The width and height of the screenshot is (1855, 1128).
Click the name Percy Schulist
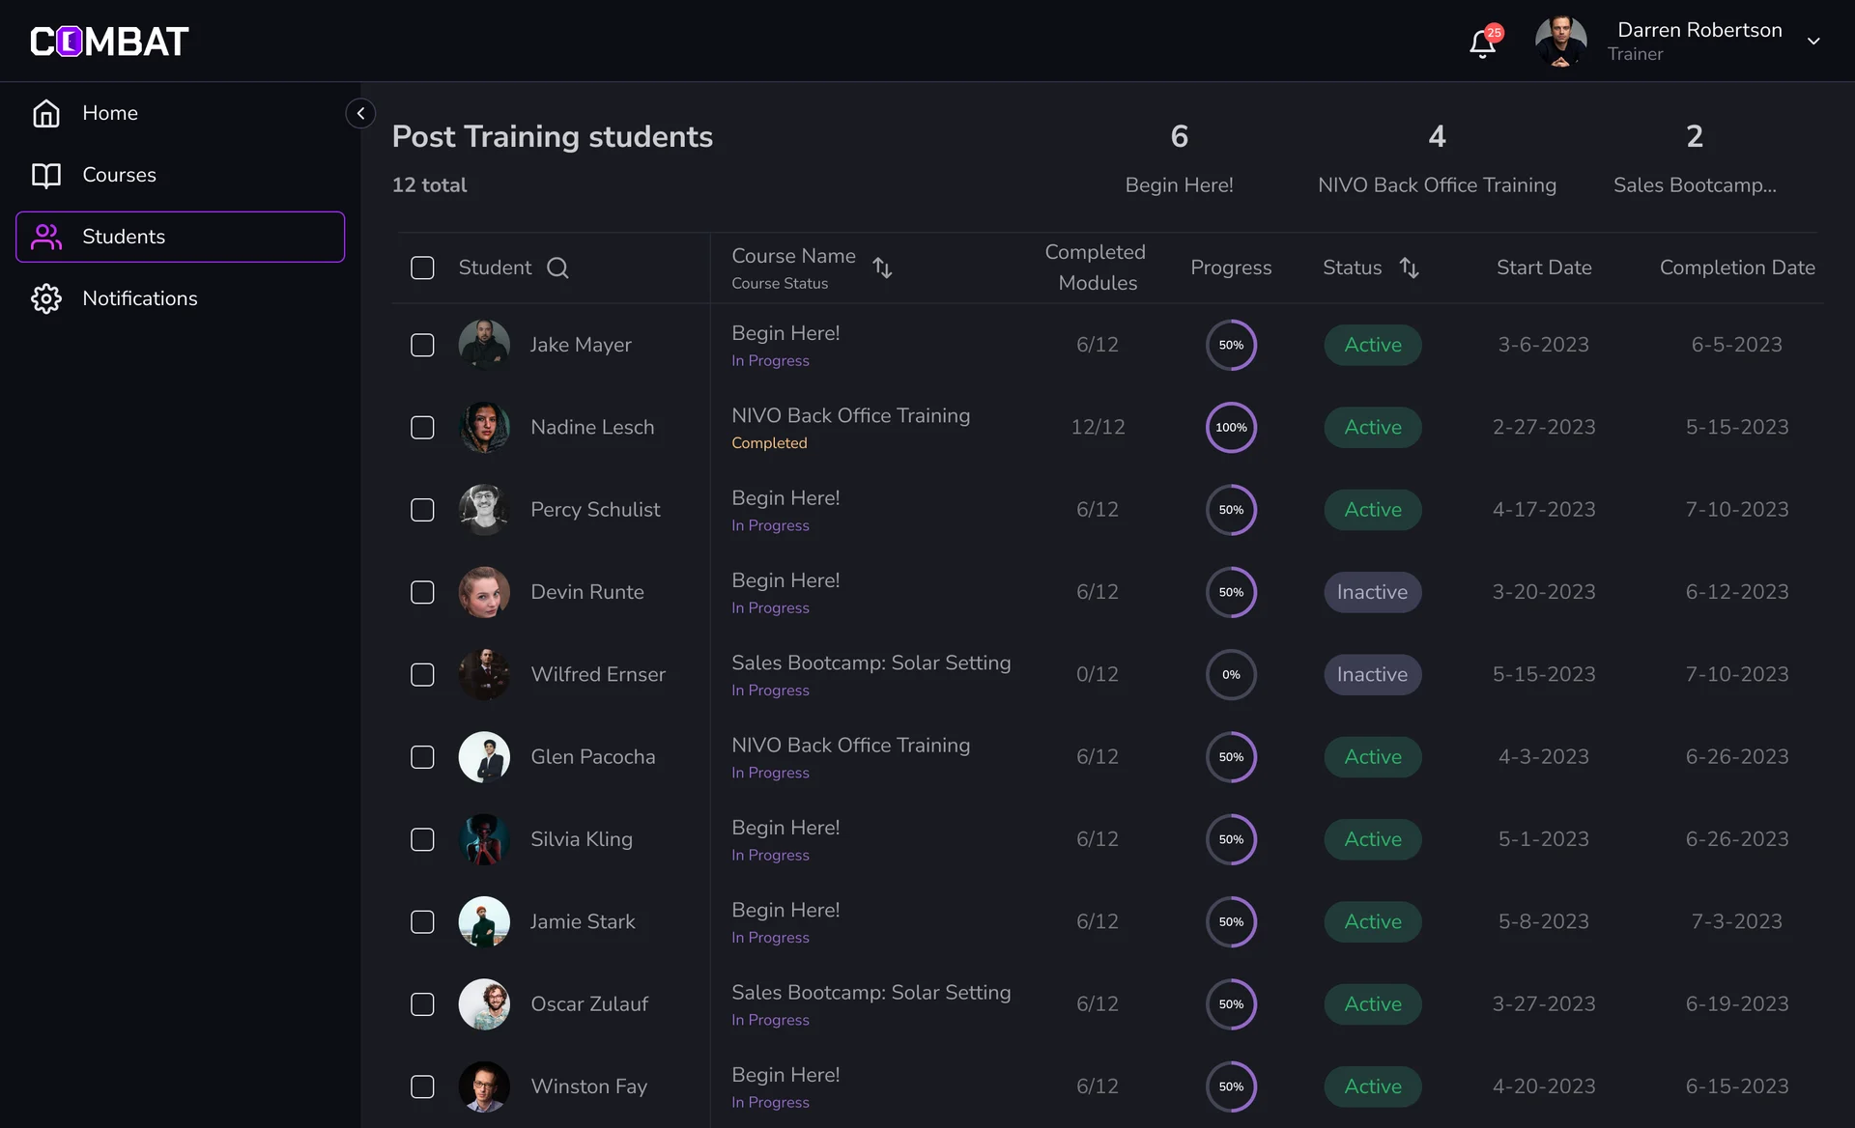[x=595, y=509]
